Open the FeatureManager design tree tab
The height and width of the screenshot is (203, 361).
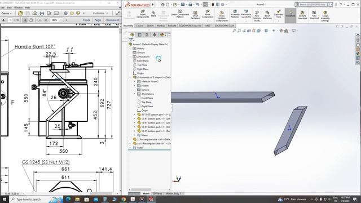(132, 35)
